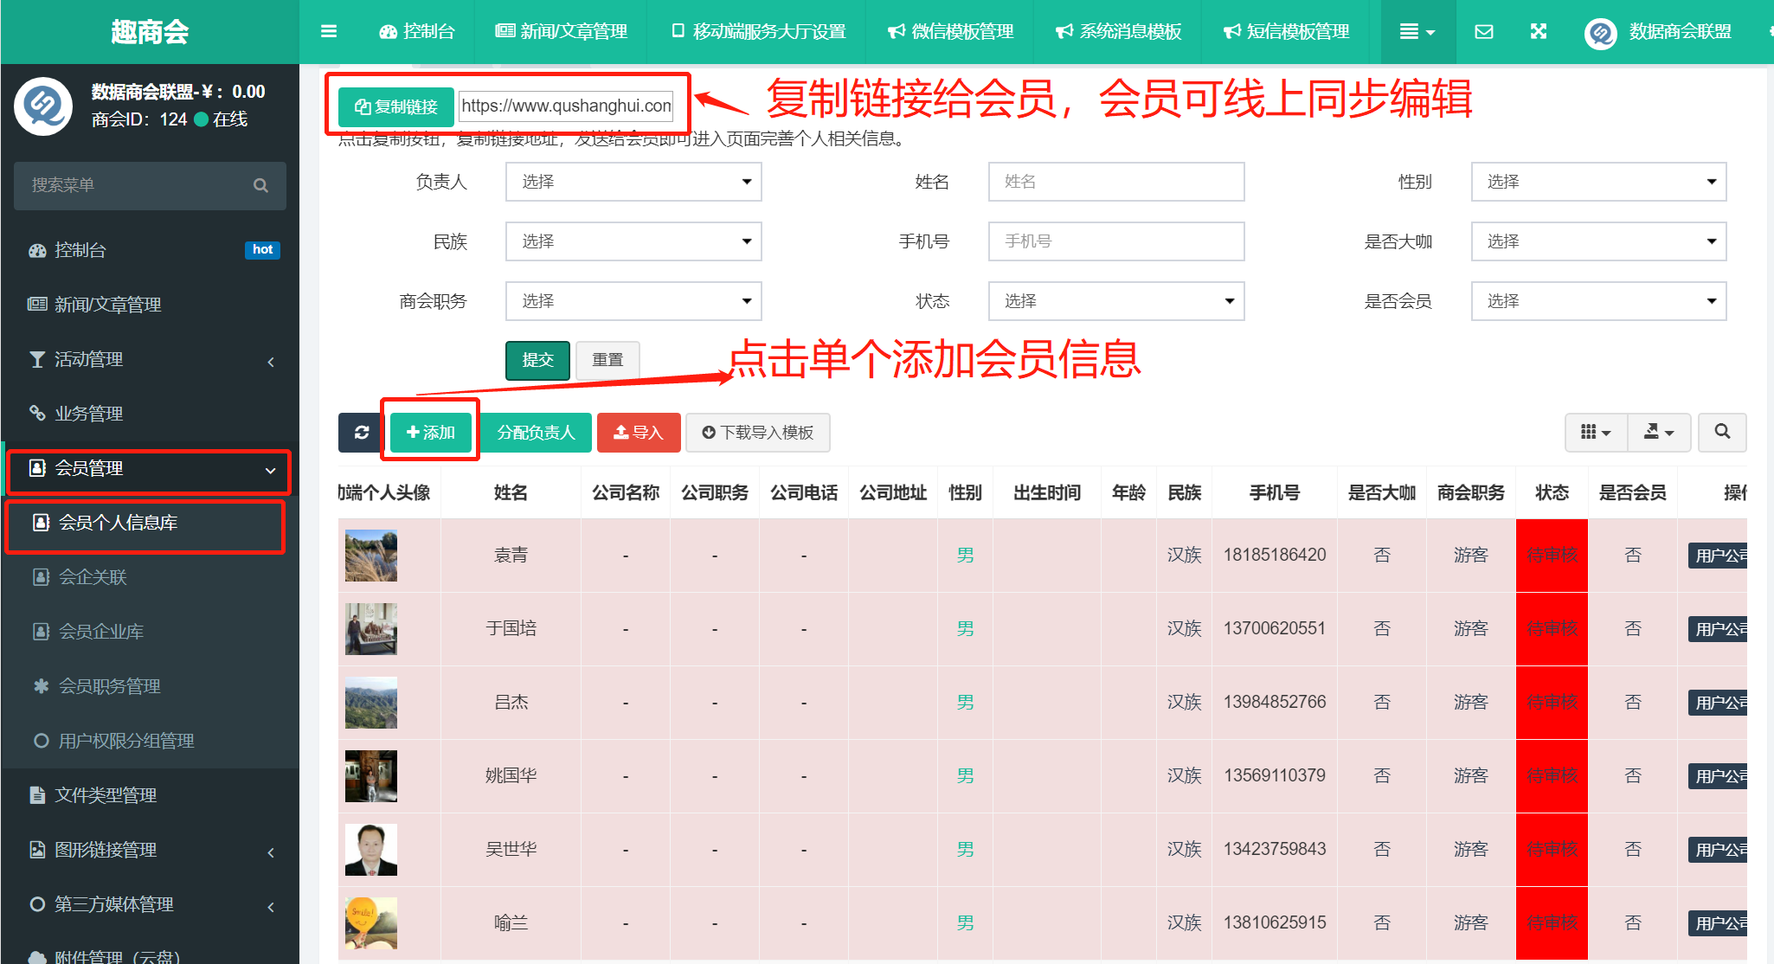Click the red 导入 button
Viewport: 1774px width, 964px height.
(x=638, y=432)
